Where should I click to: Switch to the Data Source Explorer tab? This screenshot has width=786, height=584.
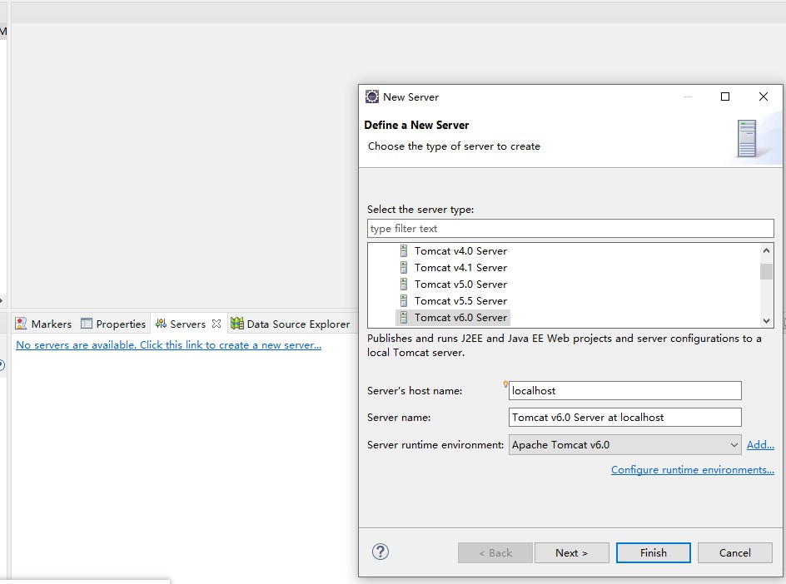[291, 324]
